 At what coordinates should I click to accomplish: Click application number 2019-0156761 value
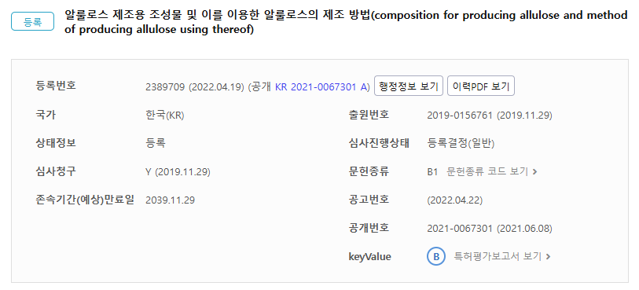coord(460,116)
